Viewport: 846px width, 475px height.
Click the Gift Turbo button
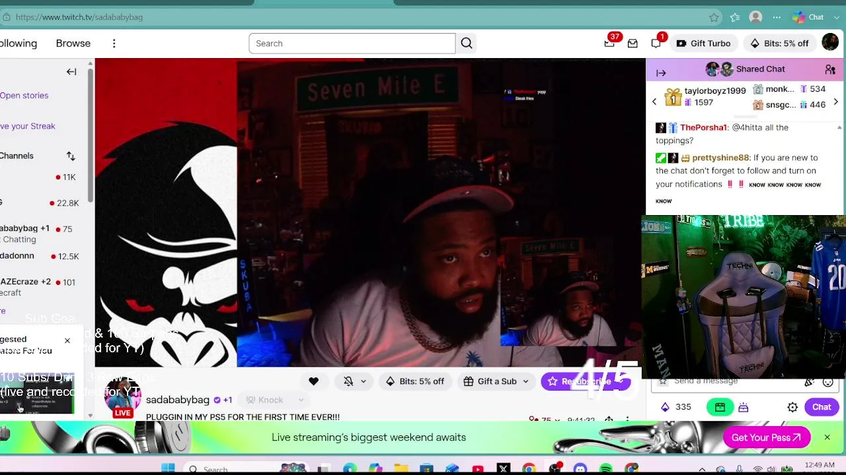tap(703, 44)
